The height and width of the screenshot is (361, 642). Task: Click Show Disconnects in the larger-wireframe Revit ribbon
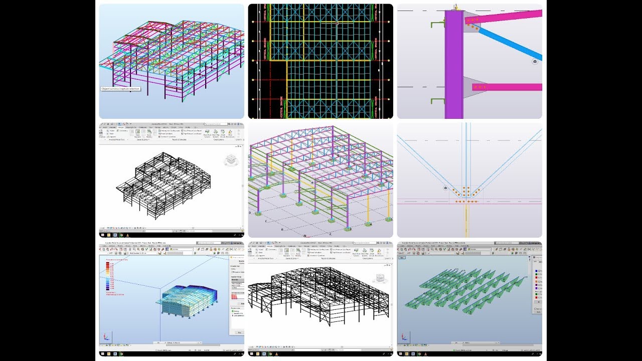(379, 253)
